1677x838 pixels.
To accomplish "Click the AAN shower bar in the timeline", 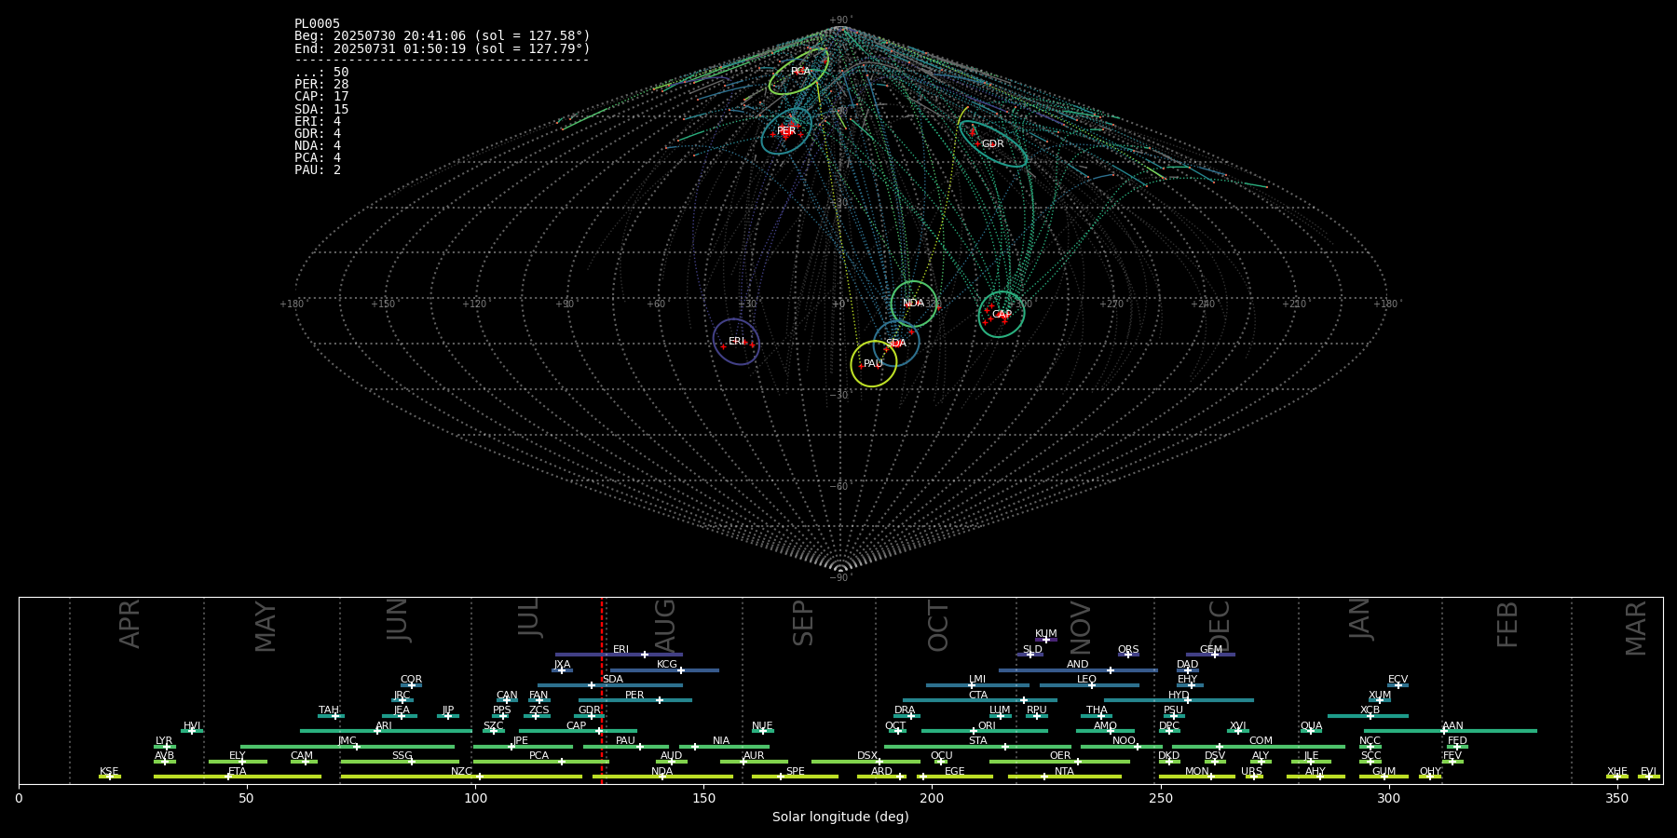I will point(1451,731).
